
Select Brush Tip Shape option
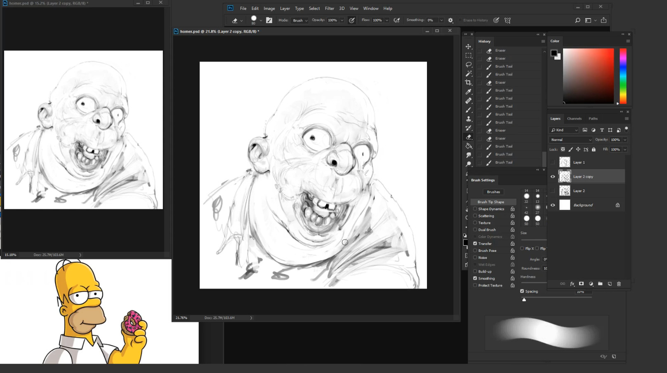[x=493, y=202]
